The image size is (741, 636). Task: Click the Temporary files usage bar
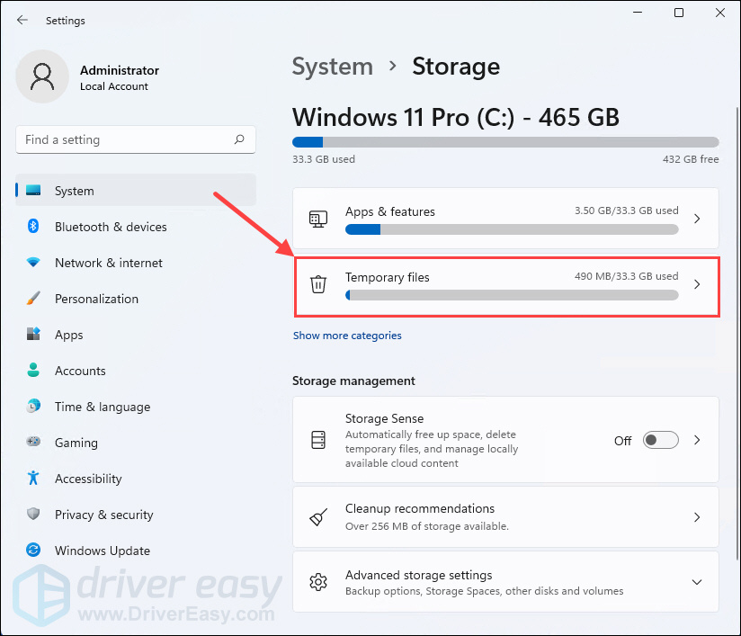coord(512,295)
